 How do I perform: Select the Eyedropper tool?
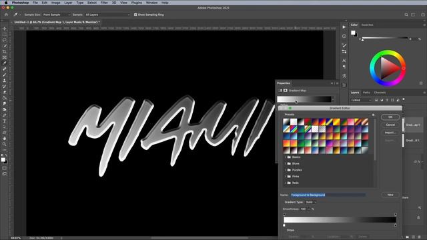coord(5,63)
